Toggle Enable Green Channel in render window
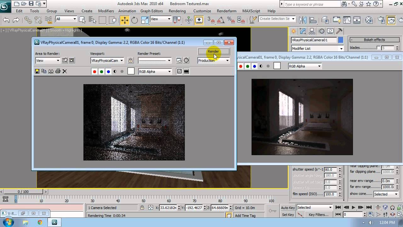Image resolution: width=403 pixels, height=227 pixels. 101,72
